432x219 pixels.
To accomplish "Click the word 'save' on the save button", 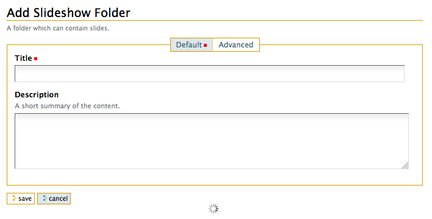I will pos(25,198).
